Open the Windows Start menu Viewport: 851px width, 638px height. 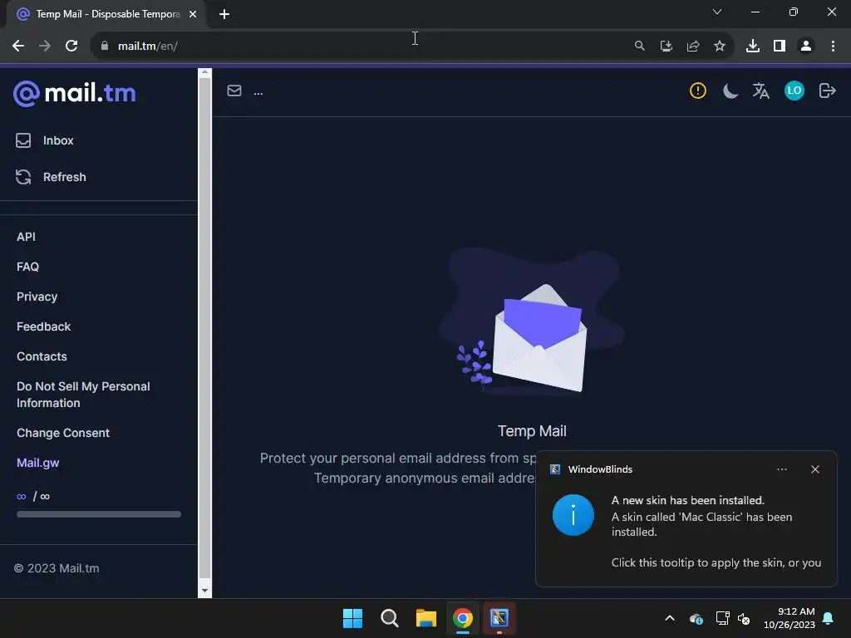[352, 618]
